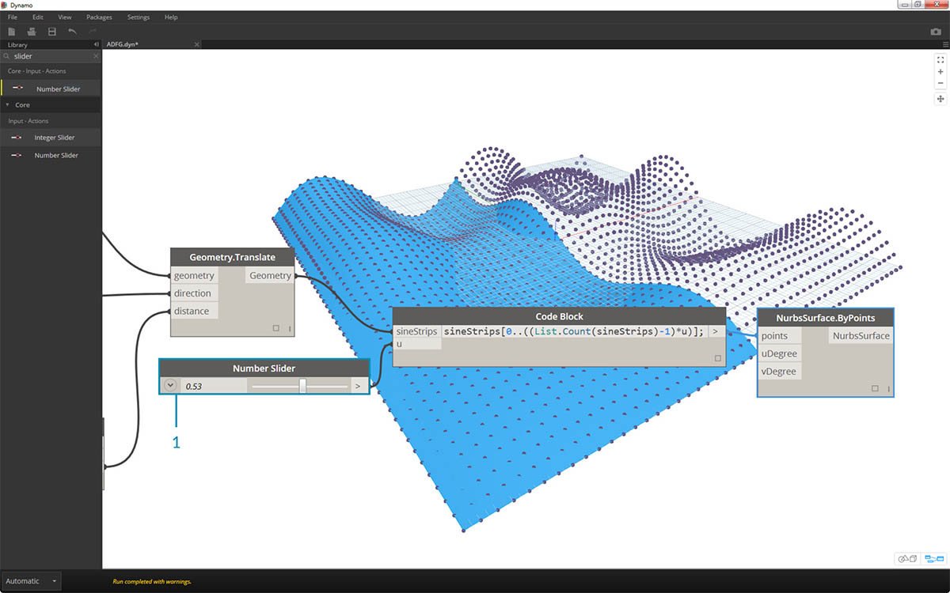The width and height of the screenshot is (950, 593).
Task: Switch to 3D background preview navigation
Action: (x=906, y=559)
